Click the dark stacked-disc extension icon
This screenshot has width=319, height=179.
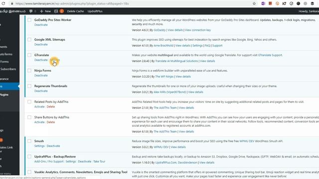pos(313,3)
